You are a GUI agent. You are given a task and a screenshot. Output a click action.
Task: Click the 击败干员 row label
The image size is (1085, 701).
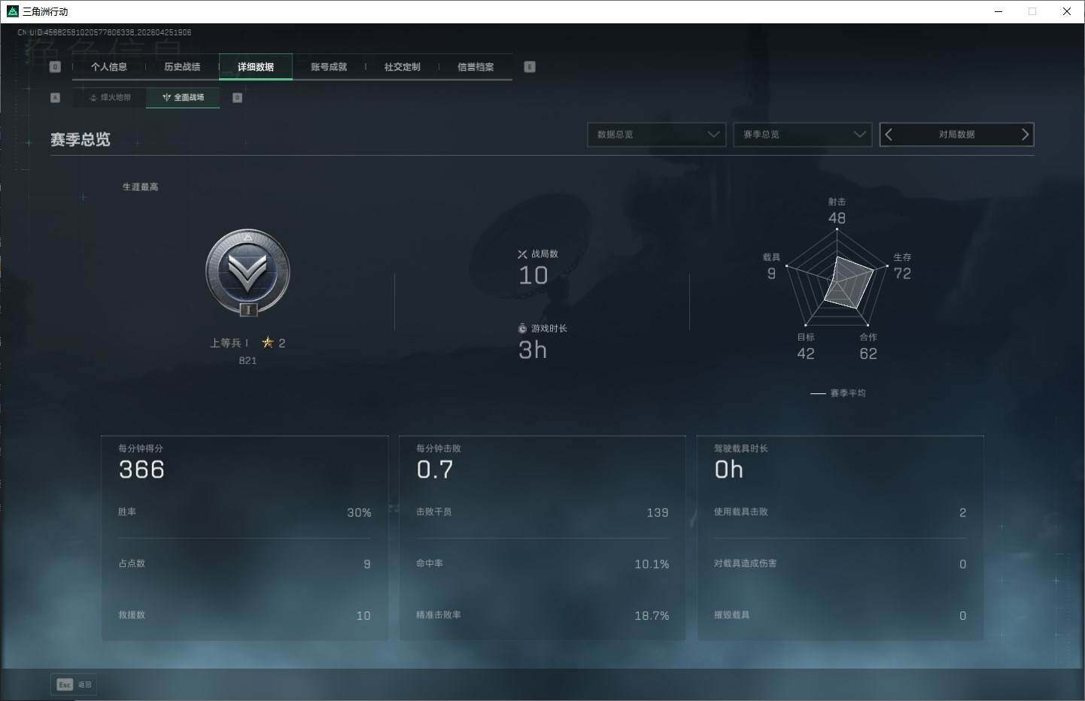(434, 512)
